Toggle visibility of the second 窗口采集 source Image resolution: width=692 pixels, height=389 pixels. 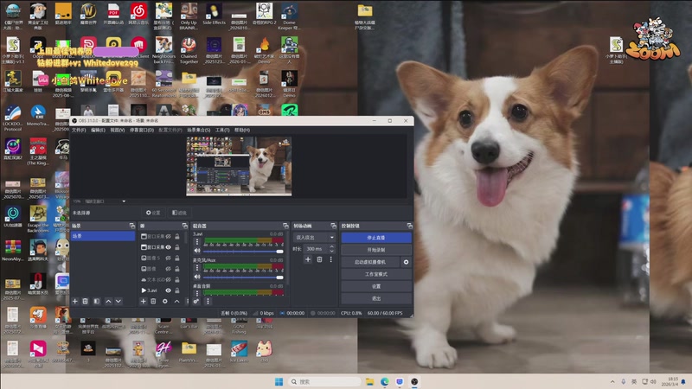170,246
